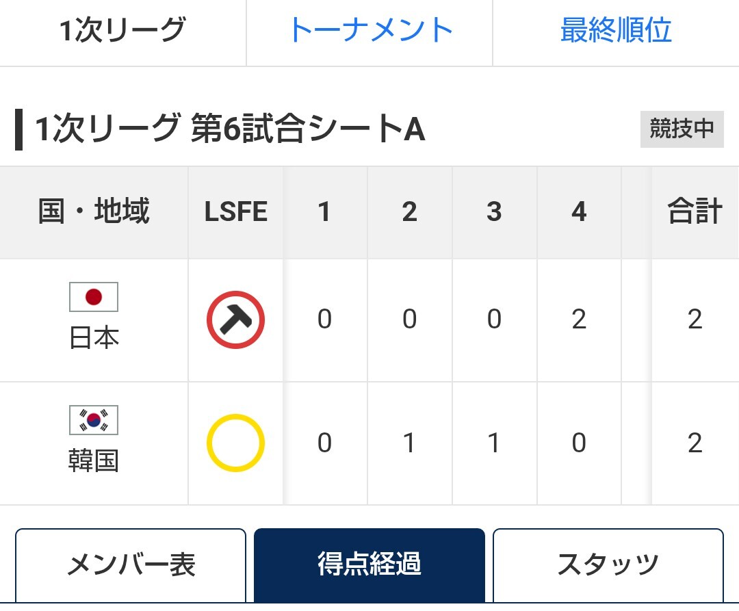The height and width of the screenshot is (611, 739).
Task: Open the 最終順位 tab
Action: [616, 31]
